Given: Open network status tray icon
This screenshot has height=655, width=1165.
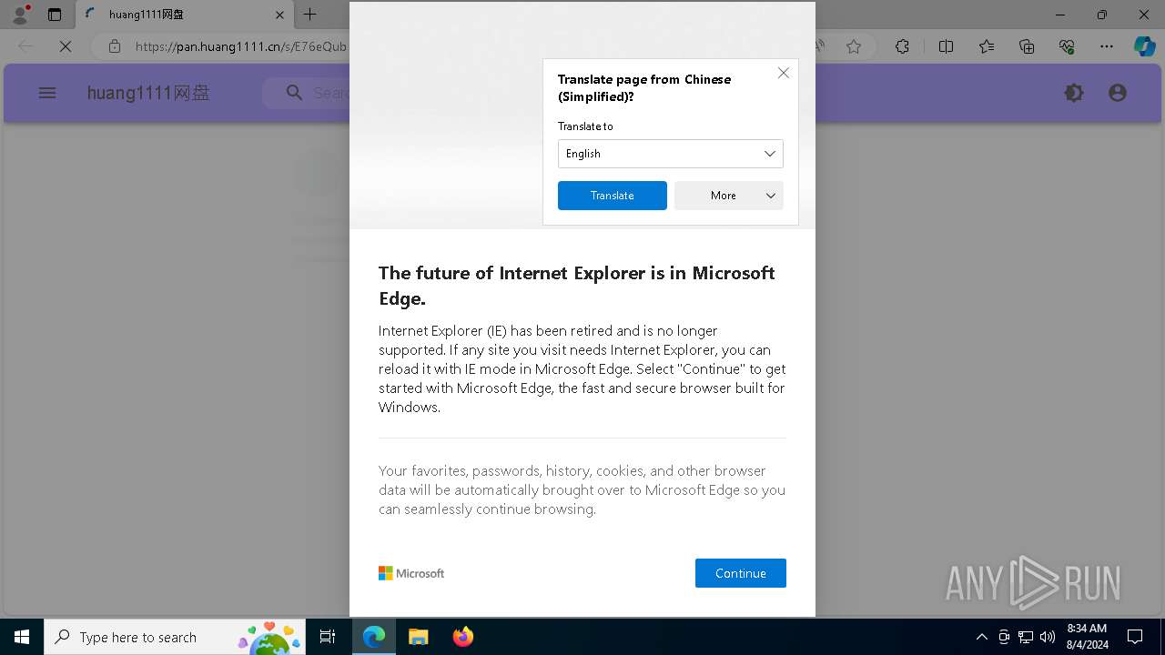Looking at the screenshot, I should coord(1026,637).
